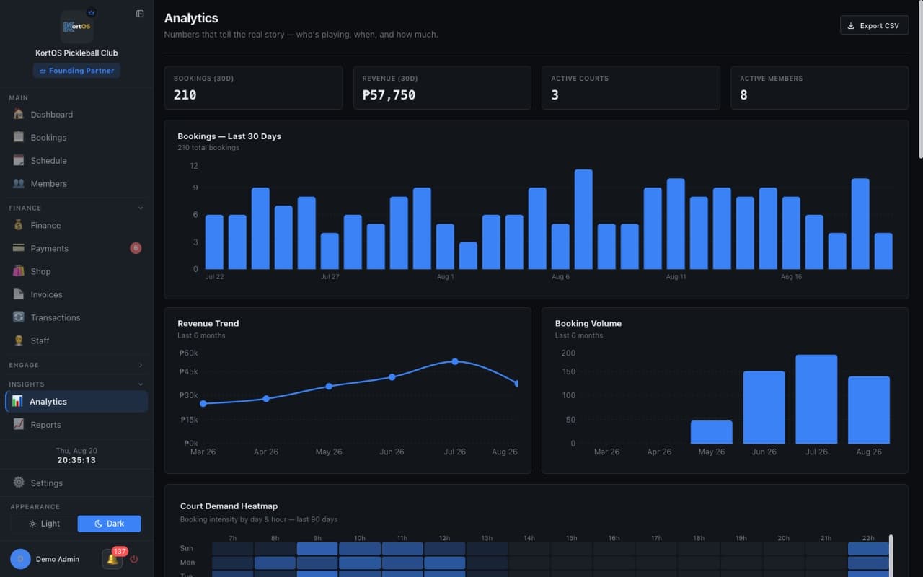
Task: Click the Sun 22h heatmap cell
Action: tap(868, 549)
